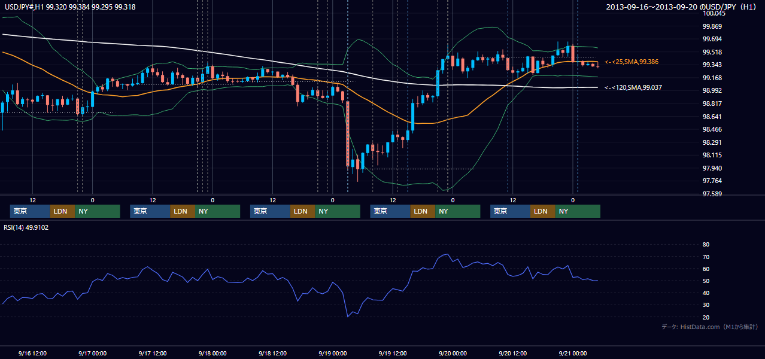Click the 99.694 price axis label
This screenshot has width=765, height=359.
pyautogui.click(x=712, y=39)
